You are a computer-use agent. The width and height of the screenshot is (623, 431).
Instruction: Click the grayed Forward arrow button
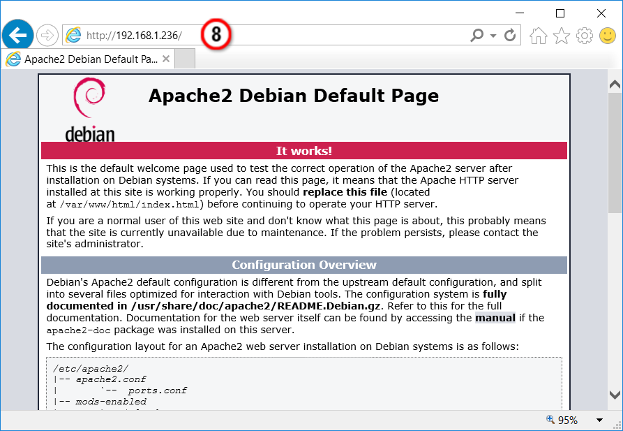click(47, 36)
